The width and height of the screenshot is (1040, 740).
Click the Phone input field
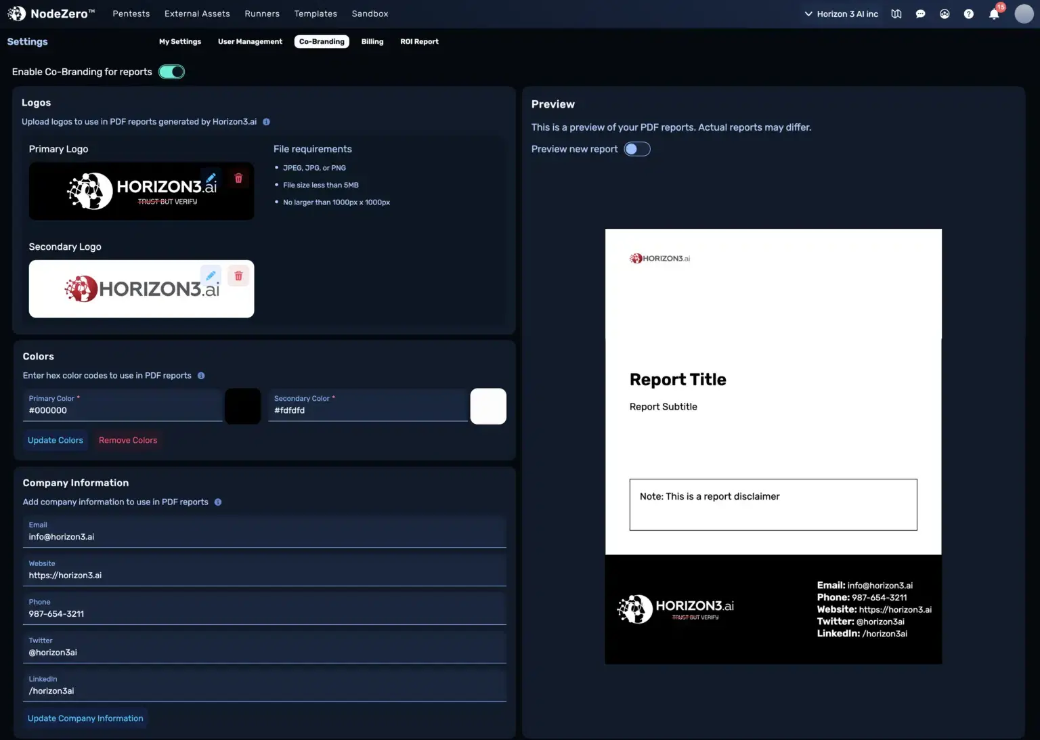[x=265, y=609]
